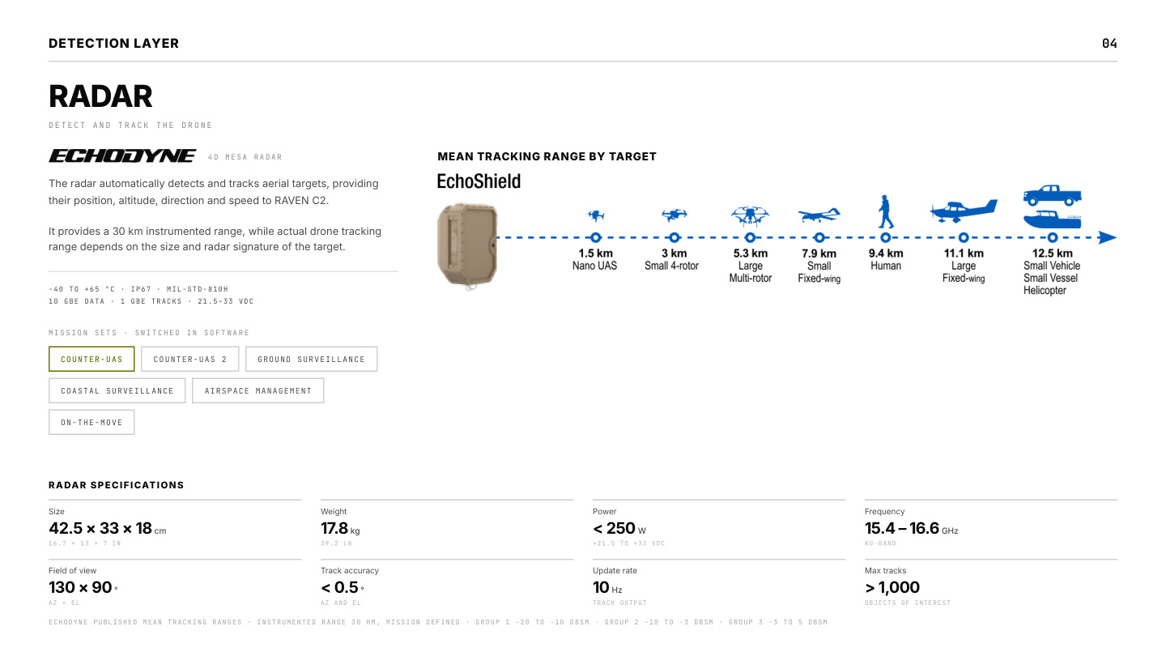
Task: Click the small vessel boat icon
Action: (1052, 219)
